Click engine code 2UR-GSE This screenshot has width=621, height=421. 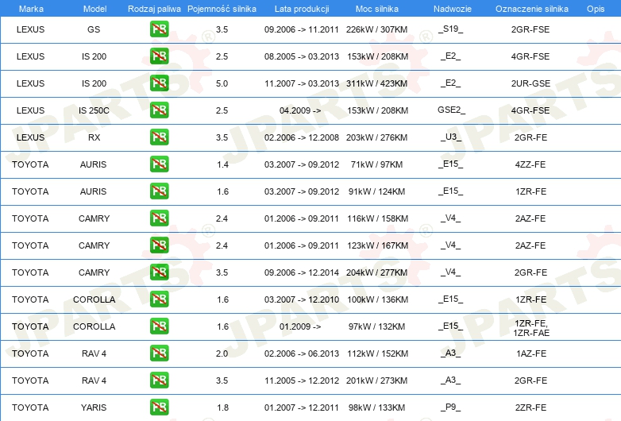click(530, 83)
